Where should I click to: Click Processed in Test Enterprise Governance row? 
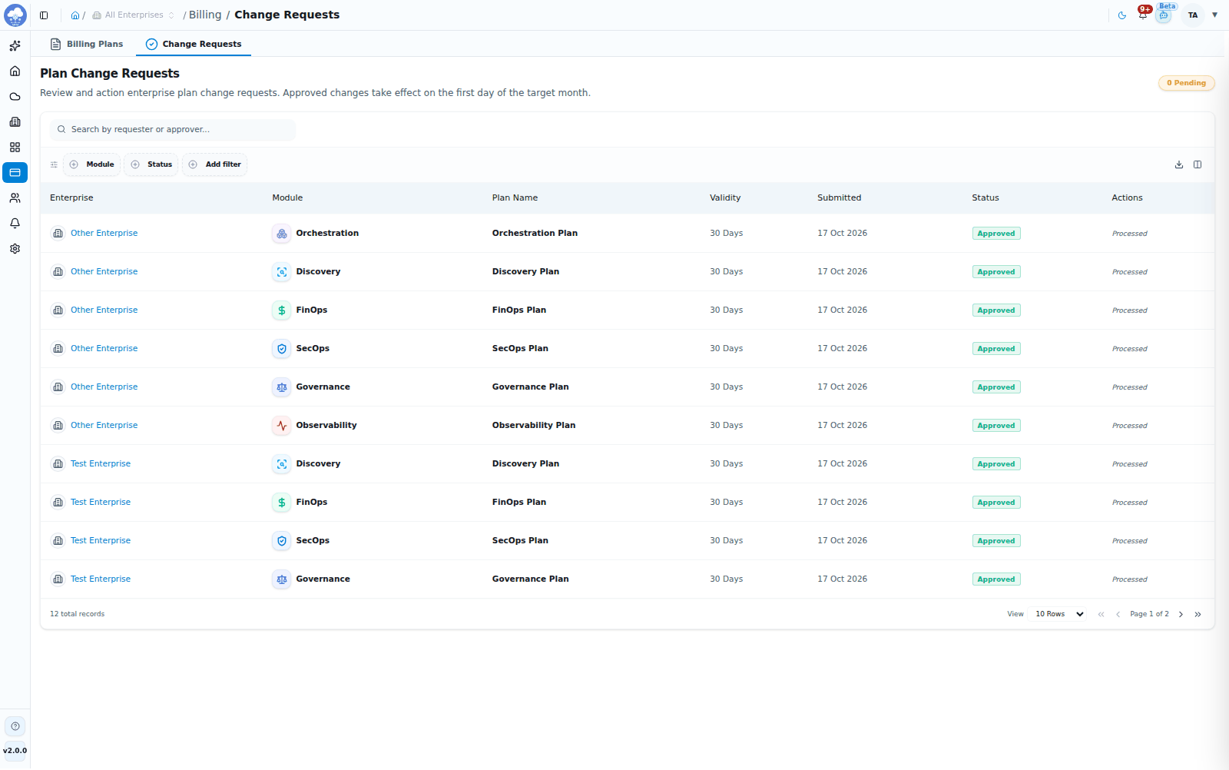1129,579
